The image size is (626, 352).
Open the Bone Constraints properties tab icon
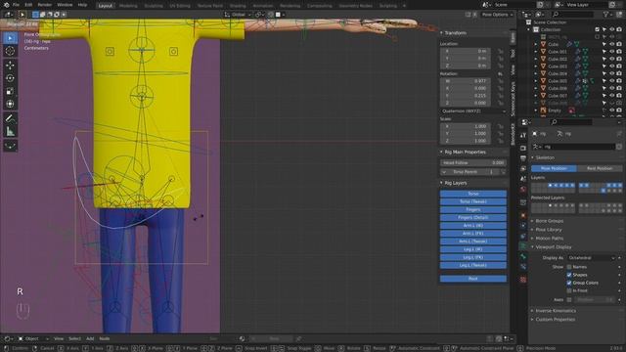[523, 267]
